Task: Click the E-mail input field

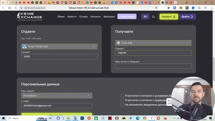Action: point(57,106)
